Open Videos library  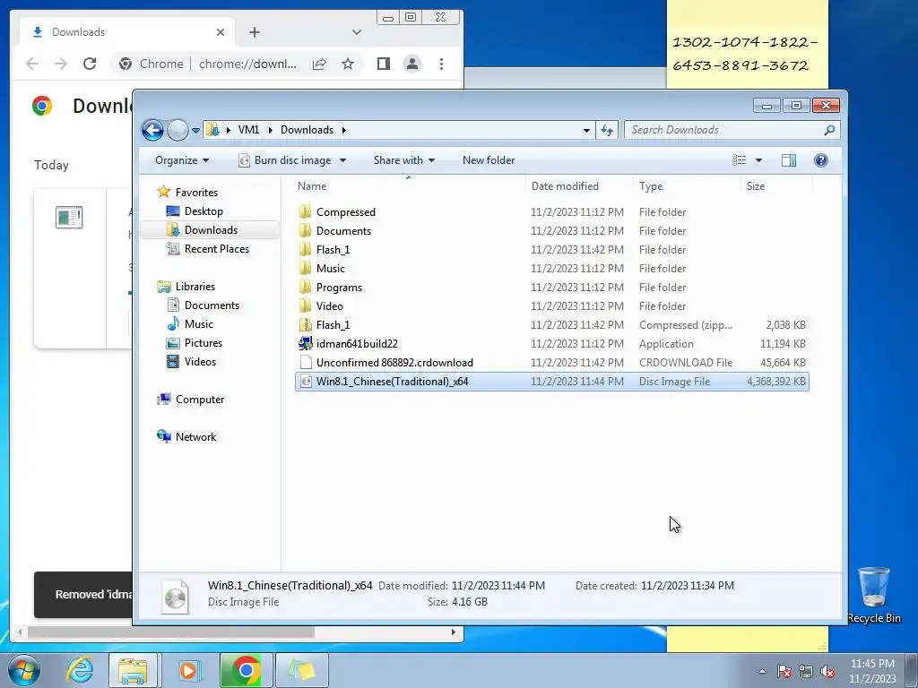[x=192, y=362]
